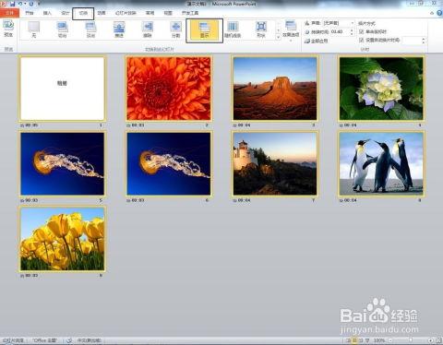Image resolution: width=443 pixels, height=345 pixels.
Task: Open Customize Quick Access Toolbar dropdown
Action: (39, 4)
